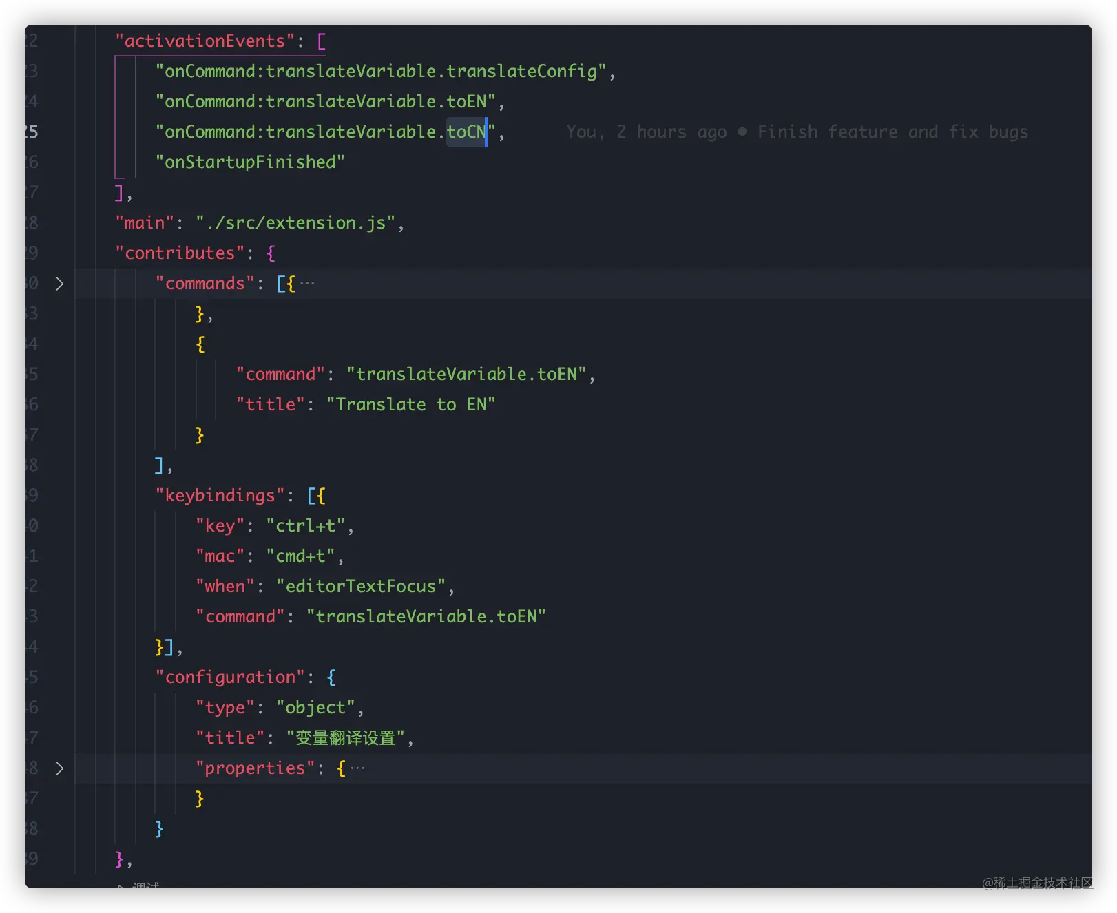Click the fold ellipsis after "properties": {
The height and width of the screenshot is (913, 1117).
tap(357, 768)
